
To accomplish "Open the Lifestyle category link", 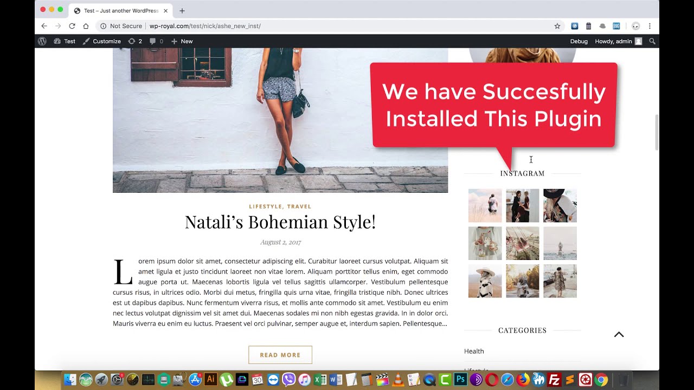I will click(265, 206).
